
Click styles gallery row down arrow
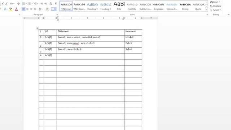(206, 6)
